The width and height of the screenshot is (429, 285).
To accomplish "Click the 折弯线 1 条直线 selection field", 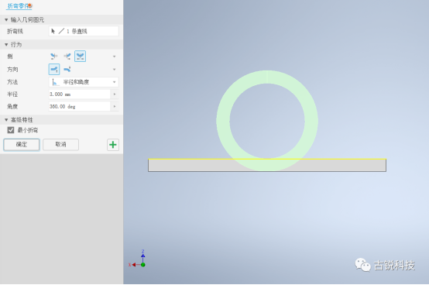I will [84, 31].
